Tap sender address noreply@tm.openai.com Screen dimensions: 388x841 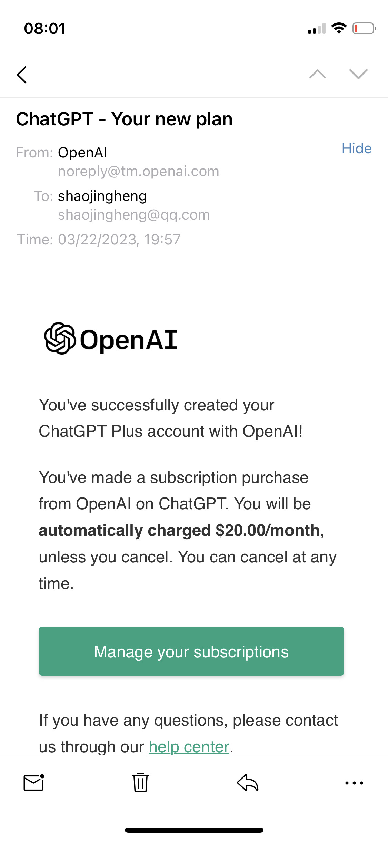[x=138, y=171]
